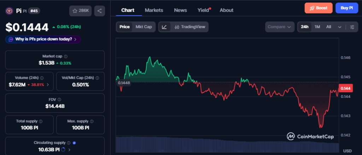Expand Volume (24h) details chevron
This screenshot has width=362, height=155.
coord(48,85)
